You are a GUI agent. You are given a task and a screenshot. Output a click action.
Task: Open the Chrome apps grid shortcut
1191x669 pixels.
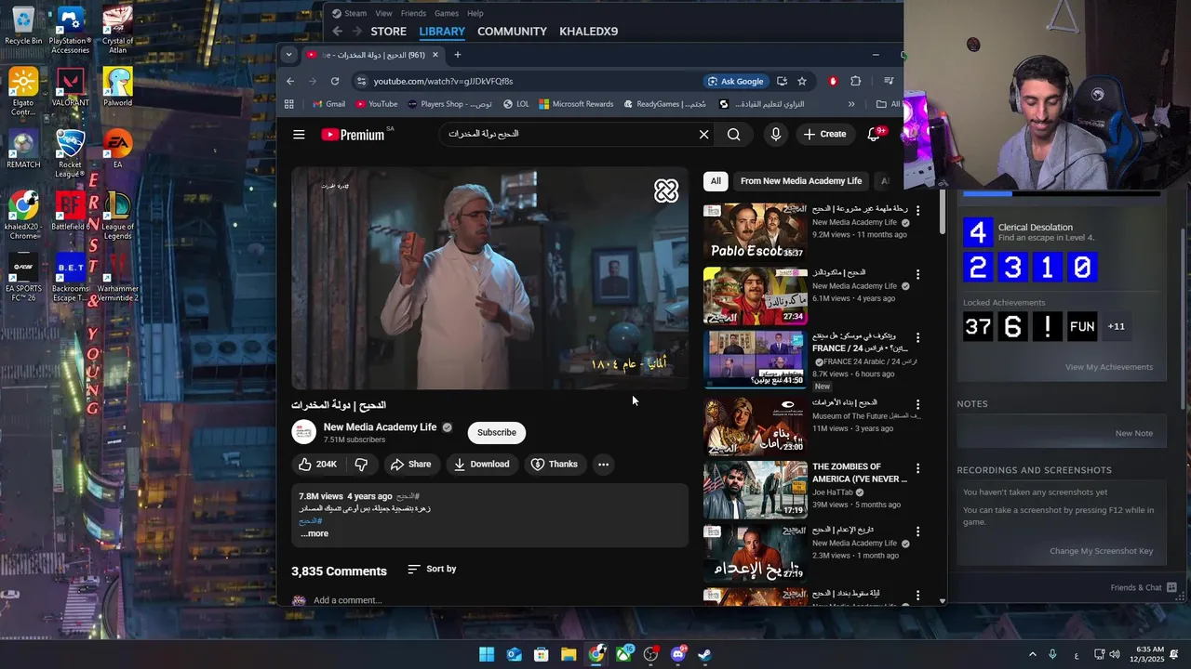[289, 104]
